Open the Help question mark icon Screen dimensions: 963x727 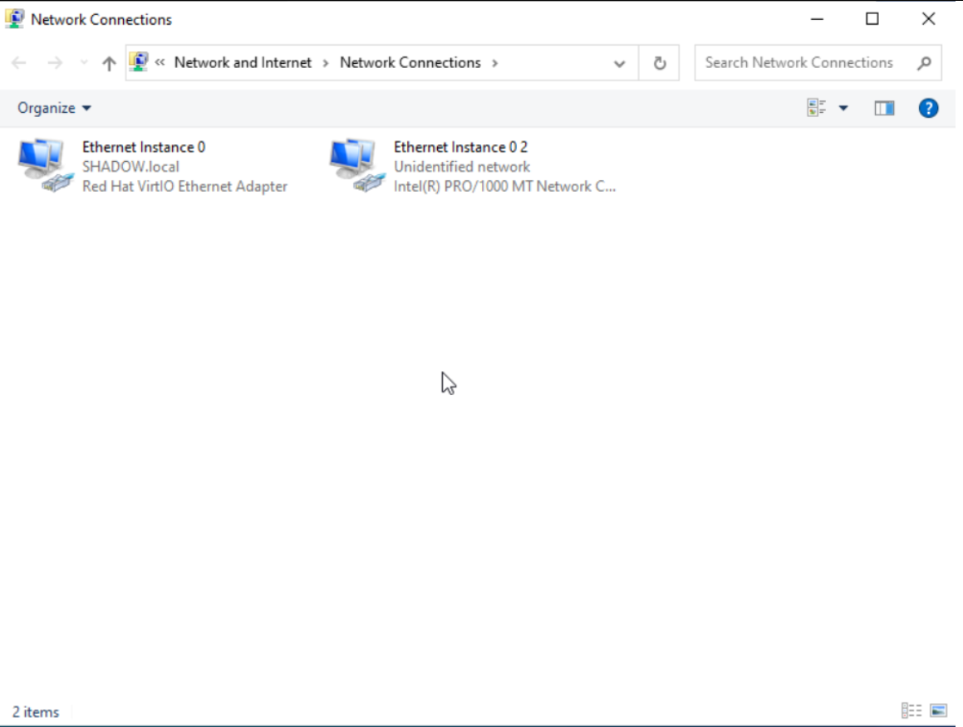[x=928, y=108]
